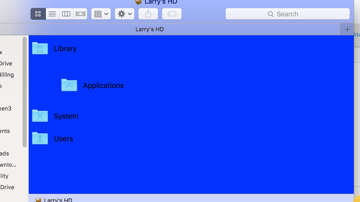Image resolution: width=360 pixels, height=202 pixels.
Task: Select the Larry's HD tab
Action: [x=149, y=29]
